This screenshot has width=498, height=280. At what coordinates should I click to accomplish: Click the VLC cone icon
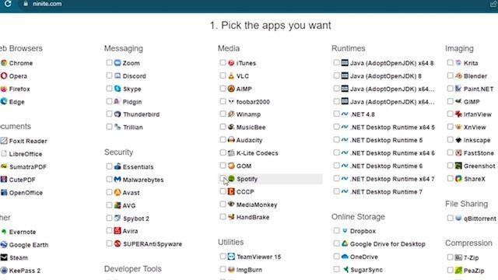(231, 76)
